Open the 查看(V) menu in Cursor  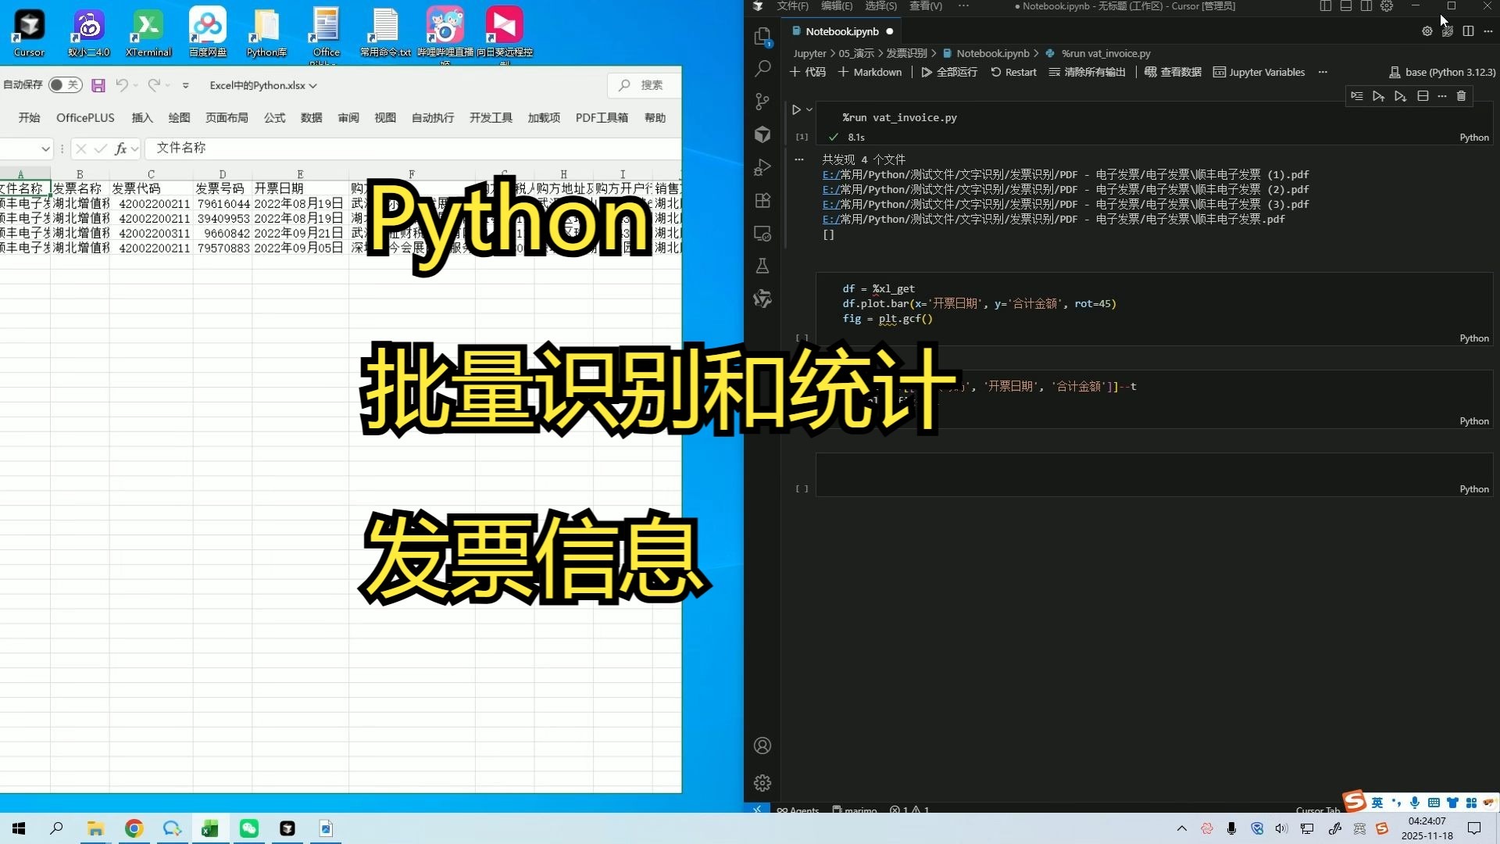(x=925, y=6)
